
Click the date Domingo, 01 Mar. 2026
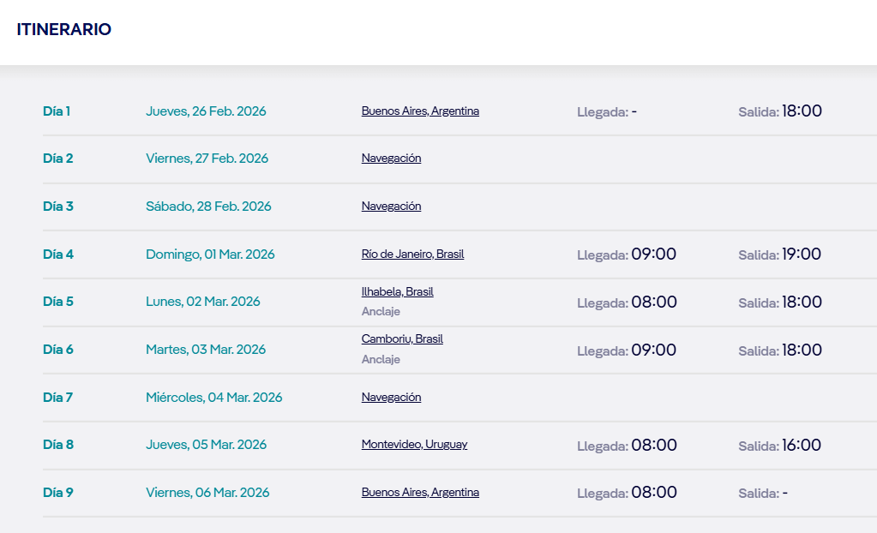pyautogui.click(x=210, y=255)
